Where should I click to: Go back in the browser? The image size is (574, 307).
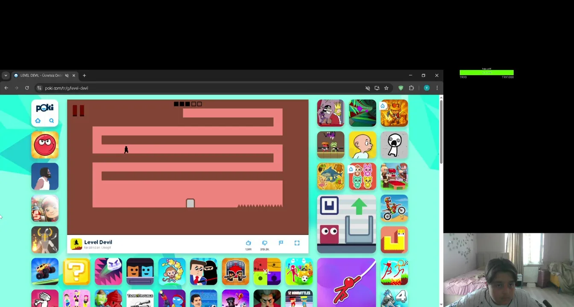[x=6, y=88]
